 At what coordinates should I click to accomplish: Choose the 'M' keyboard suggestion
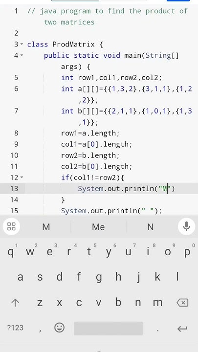pos(46,227)
